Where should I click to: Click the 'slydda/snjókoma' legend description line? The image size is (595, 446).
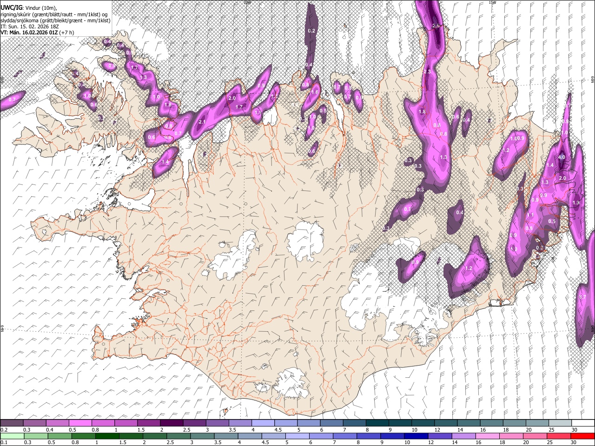(55, 21)
